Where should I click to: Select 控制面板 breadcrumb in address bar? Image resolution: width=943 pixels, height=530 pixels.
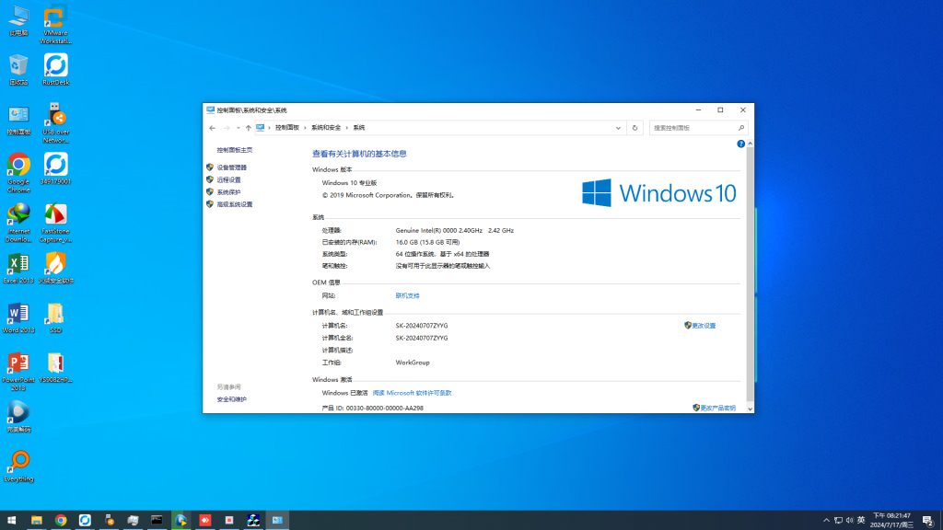287,128
